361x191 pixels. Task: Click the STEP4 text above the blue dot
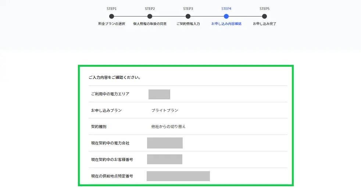[x=226, y=9]
